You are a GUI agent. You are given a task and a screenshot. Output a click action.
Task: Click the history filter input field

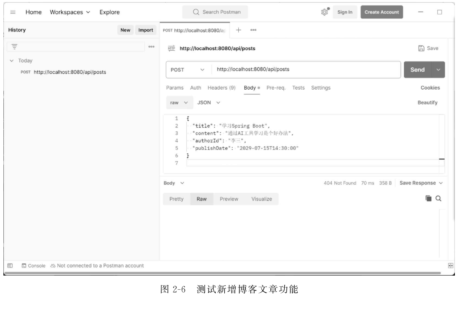[x=76, y=47]
